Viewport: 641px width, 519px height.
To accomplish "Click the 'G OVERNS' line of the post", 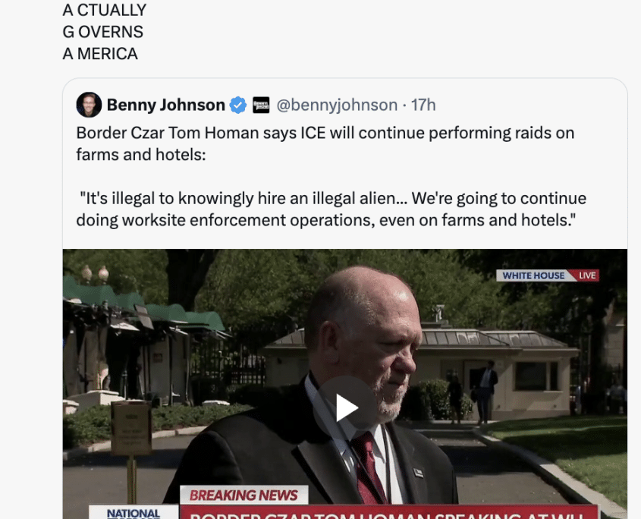I will (x=102, y=32).
